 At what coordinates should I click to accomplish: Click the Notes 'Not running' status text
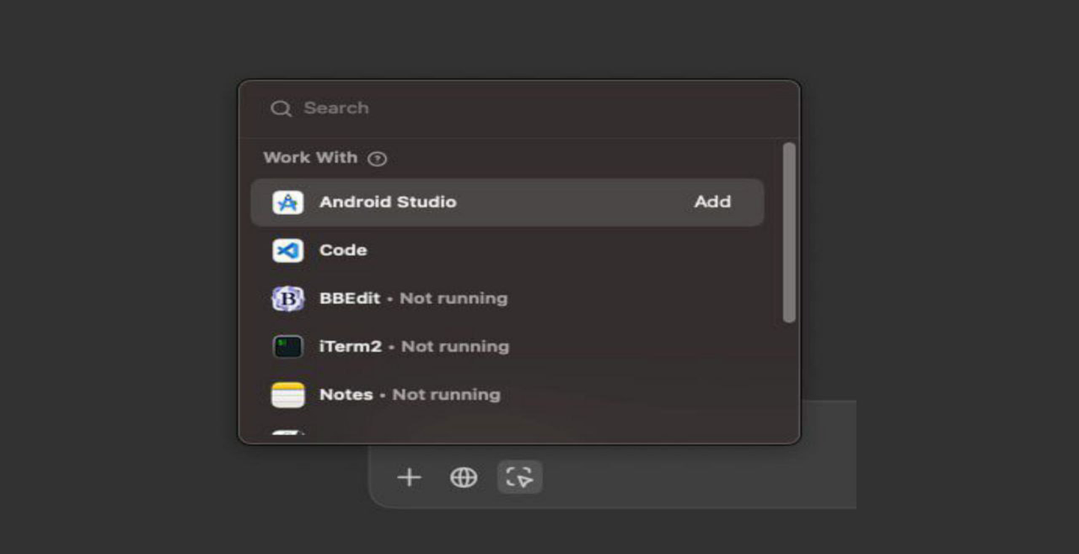(x=446, y=395)
